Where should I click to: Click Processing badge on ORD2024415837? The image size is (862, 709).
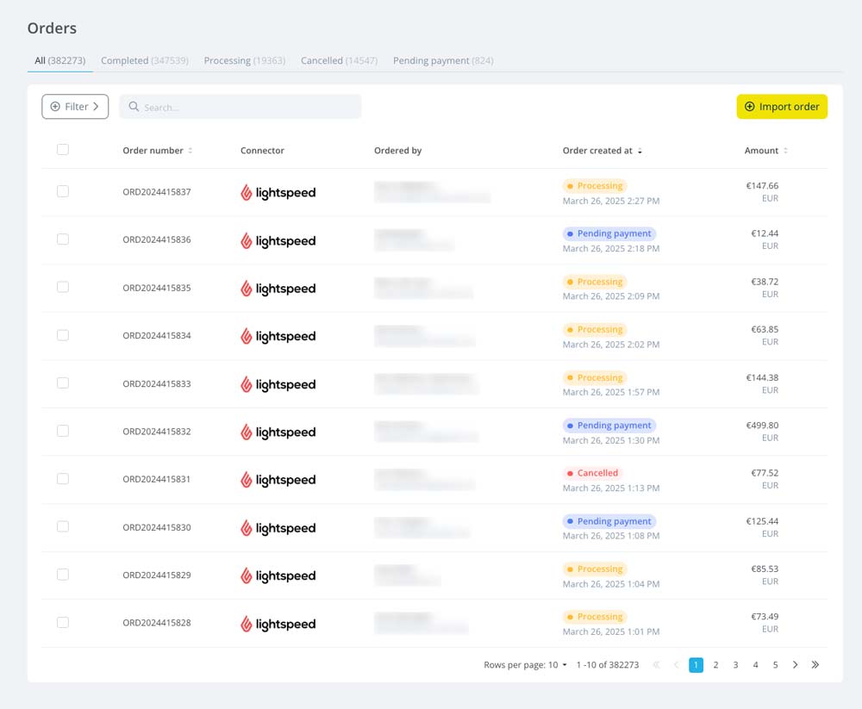[x=595, y=186]
